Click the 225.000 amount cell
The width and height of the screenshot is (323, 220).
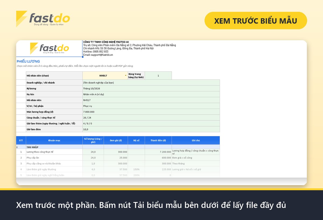(158, 169)
